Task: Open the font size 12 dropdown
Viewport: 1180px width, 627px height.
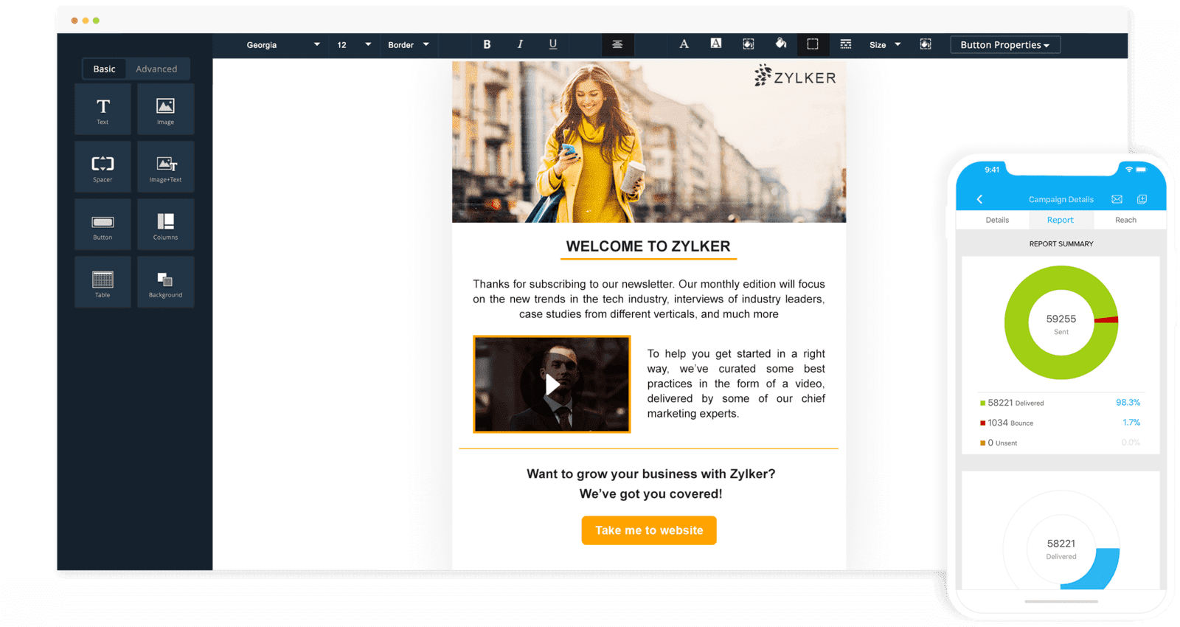Action: (354, 45)
